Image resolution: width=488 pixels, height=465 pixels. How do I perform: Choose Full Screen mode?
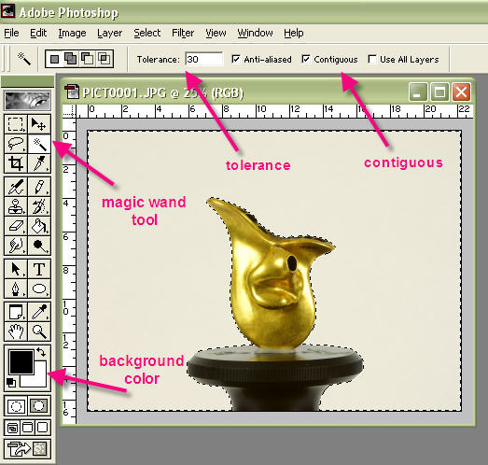click(x=43, y=428)
